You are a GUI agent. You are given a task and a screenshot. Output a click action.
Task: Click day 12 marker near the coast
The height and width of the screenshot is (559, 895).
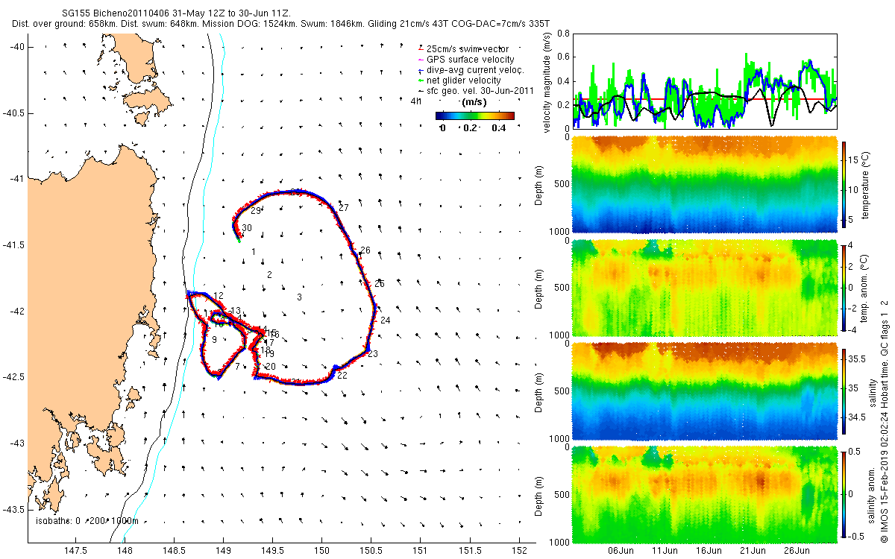click(x=218, y=296)
